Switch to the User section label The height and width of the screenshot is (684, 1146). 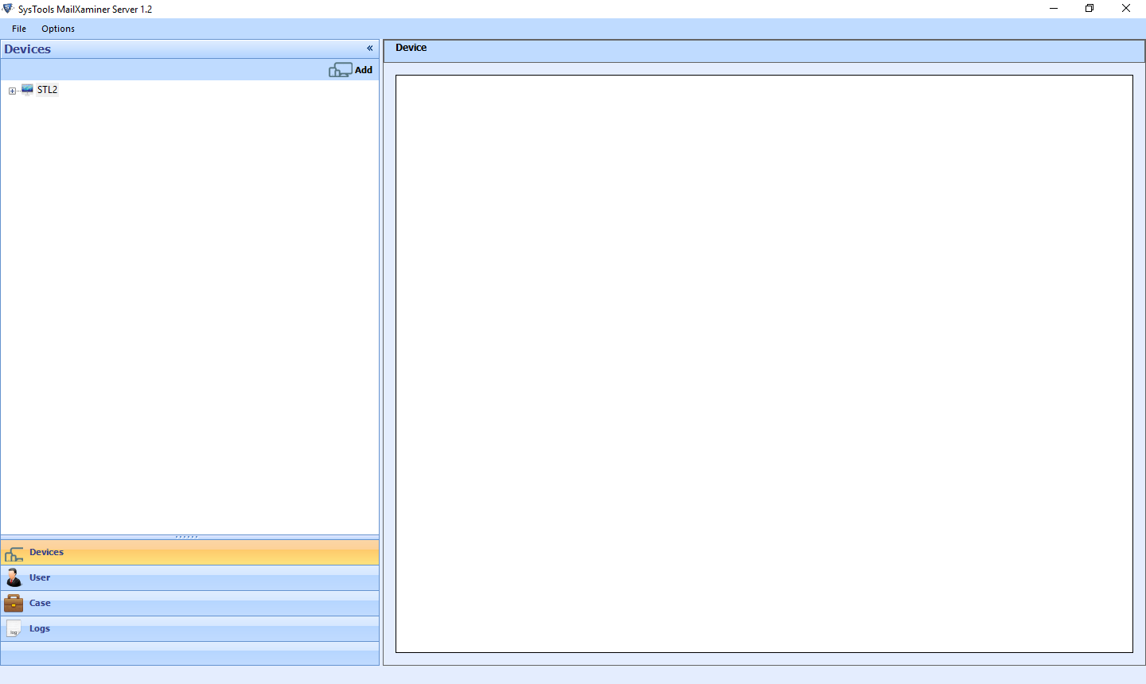tap(40, 577)
